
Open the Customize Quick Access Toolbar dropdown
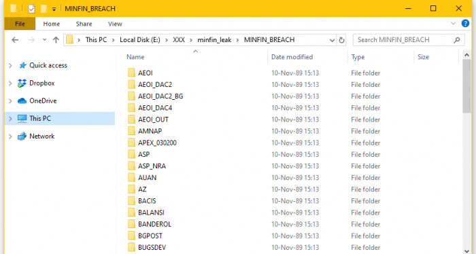[x=54, y=9]
